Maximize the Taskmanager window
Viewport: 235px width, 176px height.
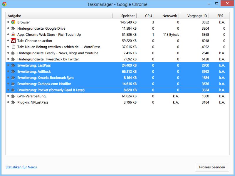(x=217, y=3)
